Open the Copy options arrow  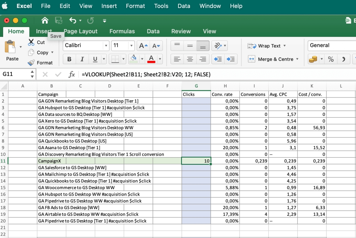pyautogui.click(x=52, y=52)
